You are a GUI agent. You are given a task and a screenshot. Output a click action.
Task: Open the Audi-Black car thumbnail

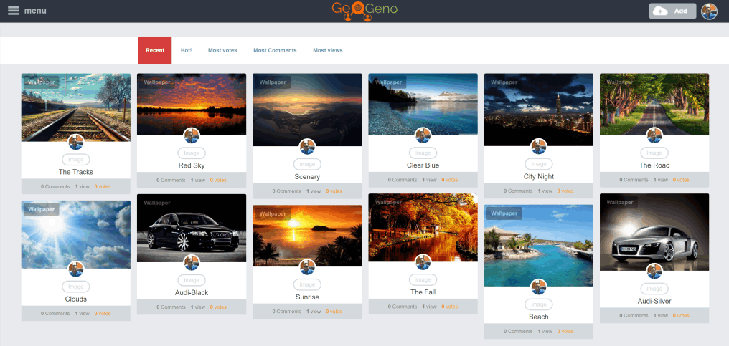click(x=192, y=228)
